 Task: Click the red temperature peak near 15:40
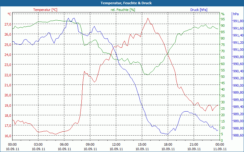point(148,18)
